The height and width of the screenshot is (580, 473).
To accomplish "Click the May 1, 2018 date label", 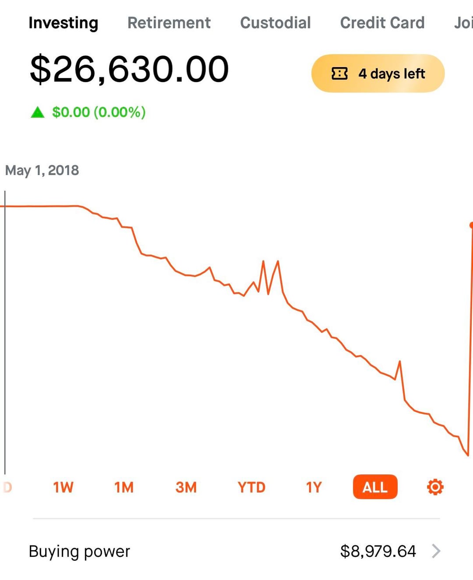I will click(x=42, y=170).
